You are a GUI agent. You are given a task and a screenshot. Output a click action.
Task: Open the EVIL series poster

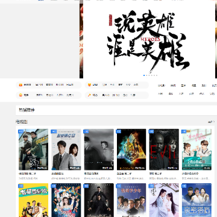click(164, 149)
